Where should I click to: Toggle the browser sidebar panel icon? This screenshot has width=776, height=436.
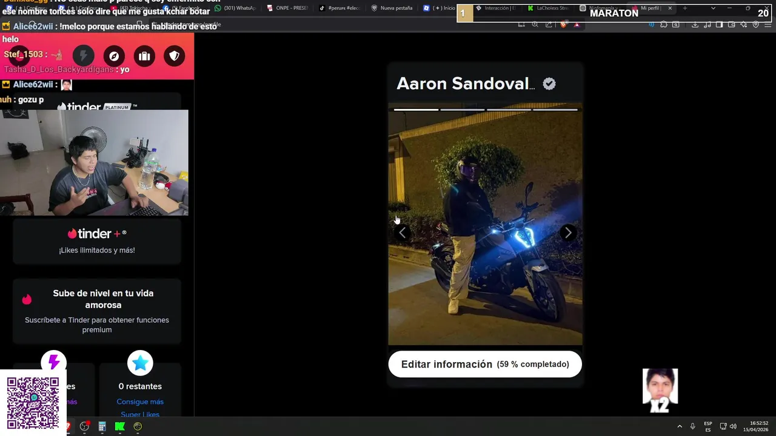(719, 24)
